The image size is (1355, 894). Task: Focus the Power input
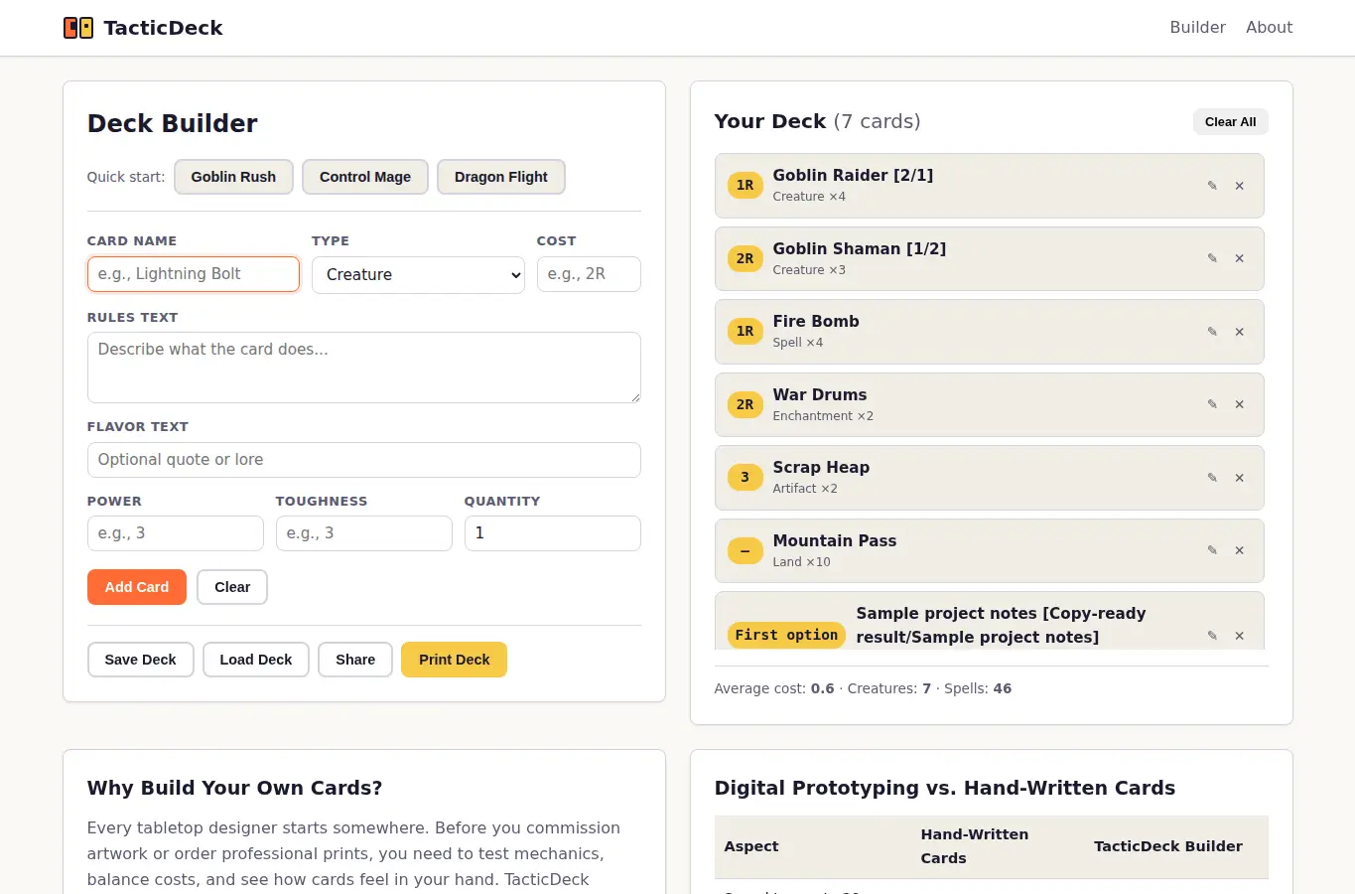[x=176, y=533]
